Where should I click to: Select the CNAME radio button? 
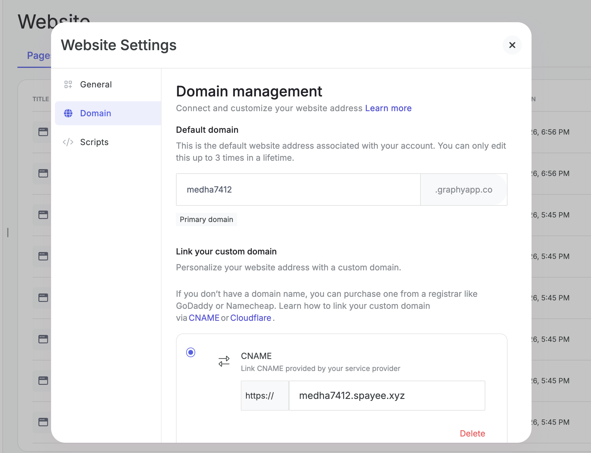pos(191,352)
